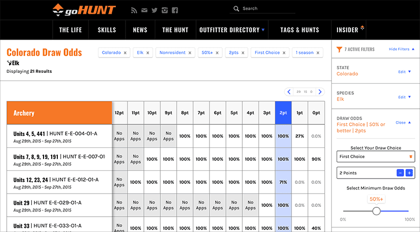Remove the Nonresident filter chip

190,53
